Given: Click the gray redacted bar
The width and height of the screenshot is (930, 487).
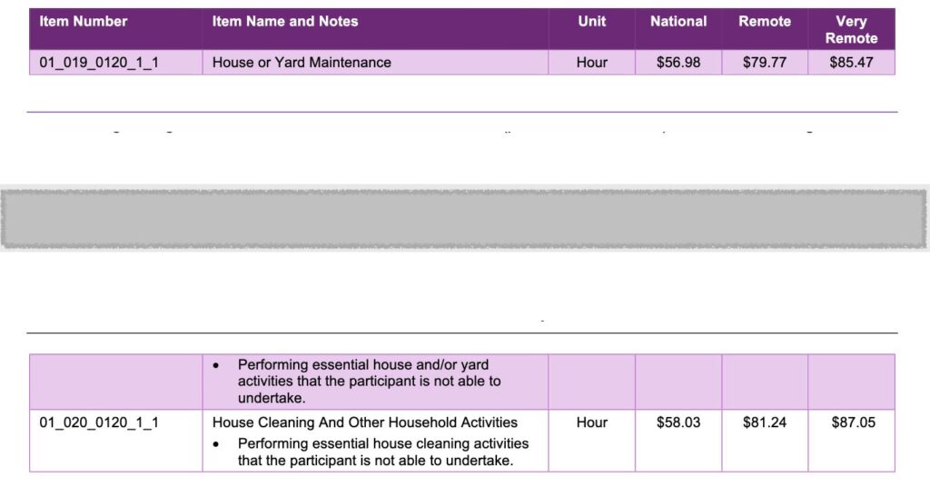Looking at the screenshot, I should (464, 218).
